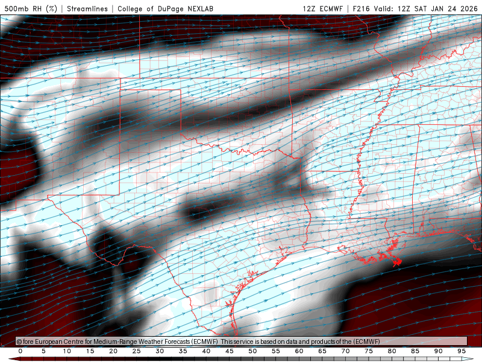The height and width of the screenshot is (362, 482).
Task: Click the 45 label on the color scale
Action: click(x=230, y=351)
